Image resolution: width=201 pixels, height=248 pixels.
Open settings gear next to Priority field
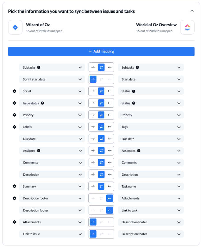[x=14, y=115]
